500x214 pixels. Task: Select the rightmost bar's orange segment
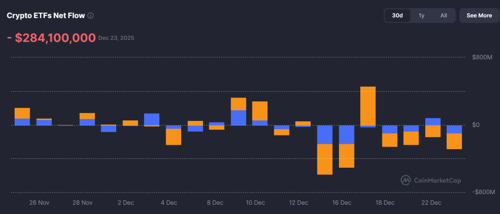tap(454, 141)
